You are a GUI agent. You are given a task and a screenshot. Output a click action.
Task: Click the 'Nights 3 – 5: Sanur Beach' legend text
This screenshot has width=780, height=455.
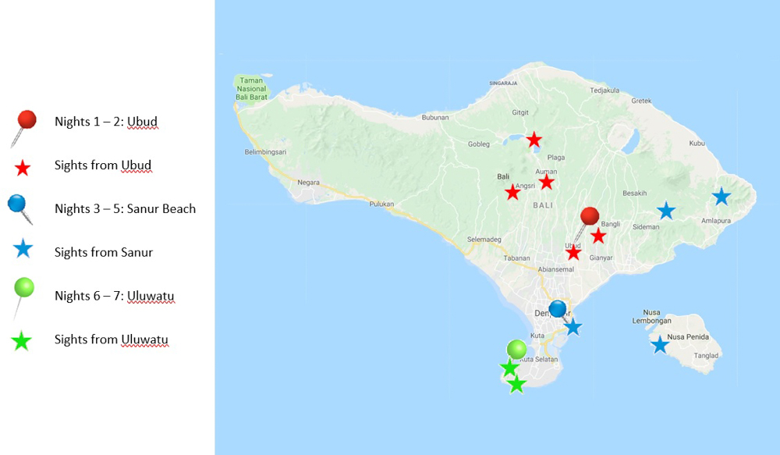125,208
